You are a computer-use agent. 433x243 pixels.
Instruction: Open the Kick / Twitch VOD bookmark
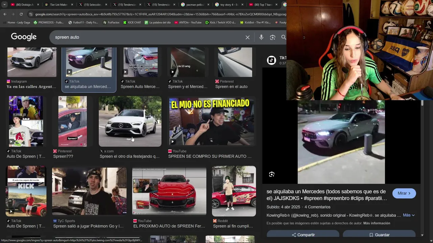point(221,23)
